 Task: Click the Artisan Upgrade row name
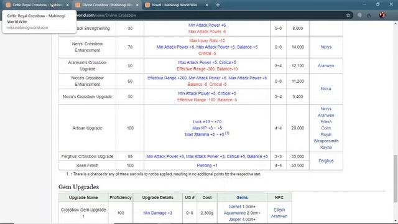click(x=87, y=128)
